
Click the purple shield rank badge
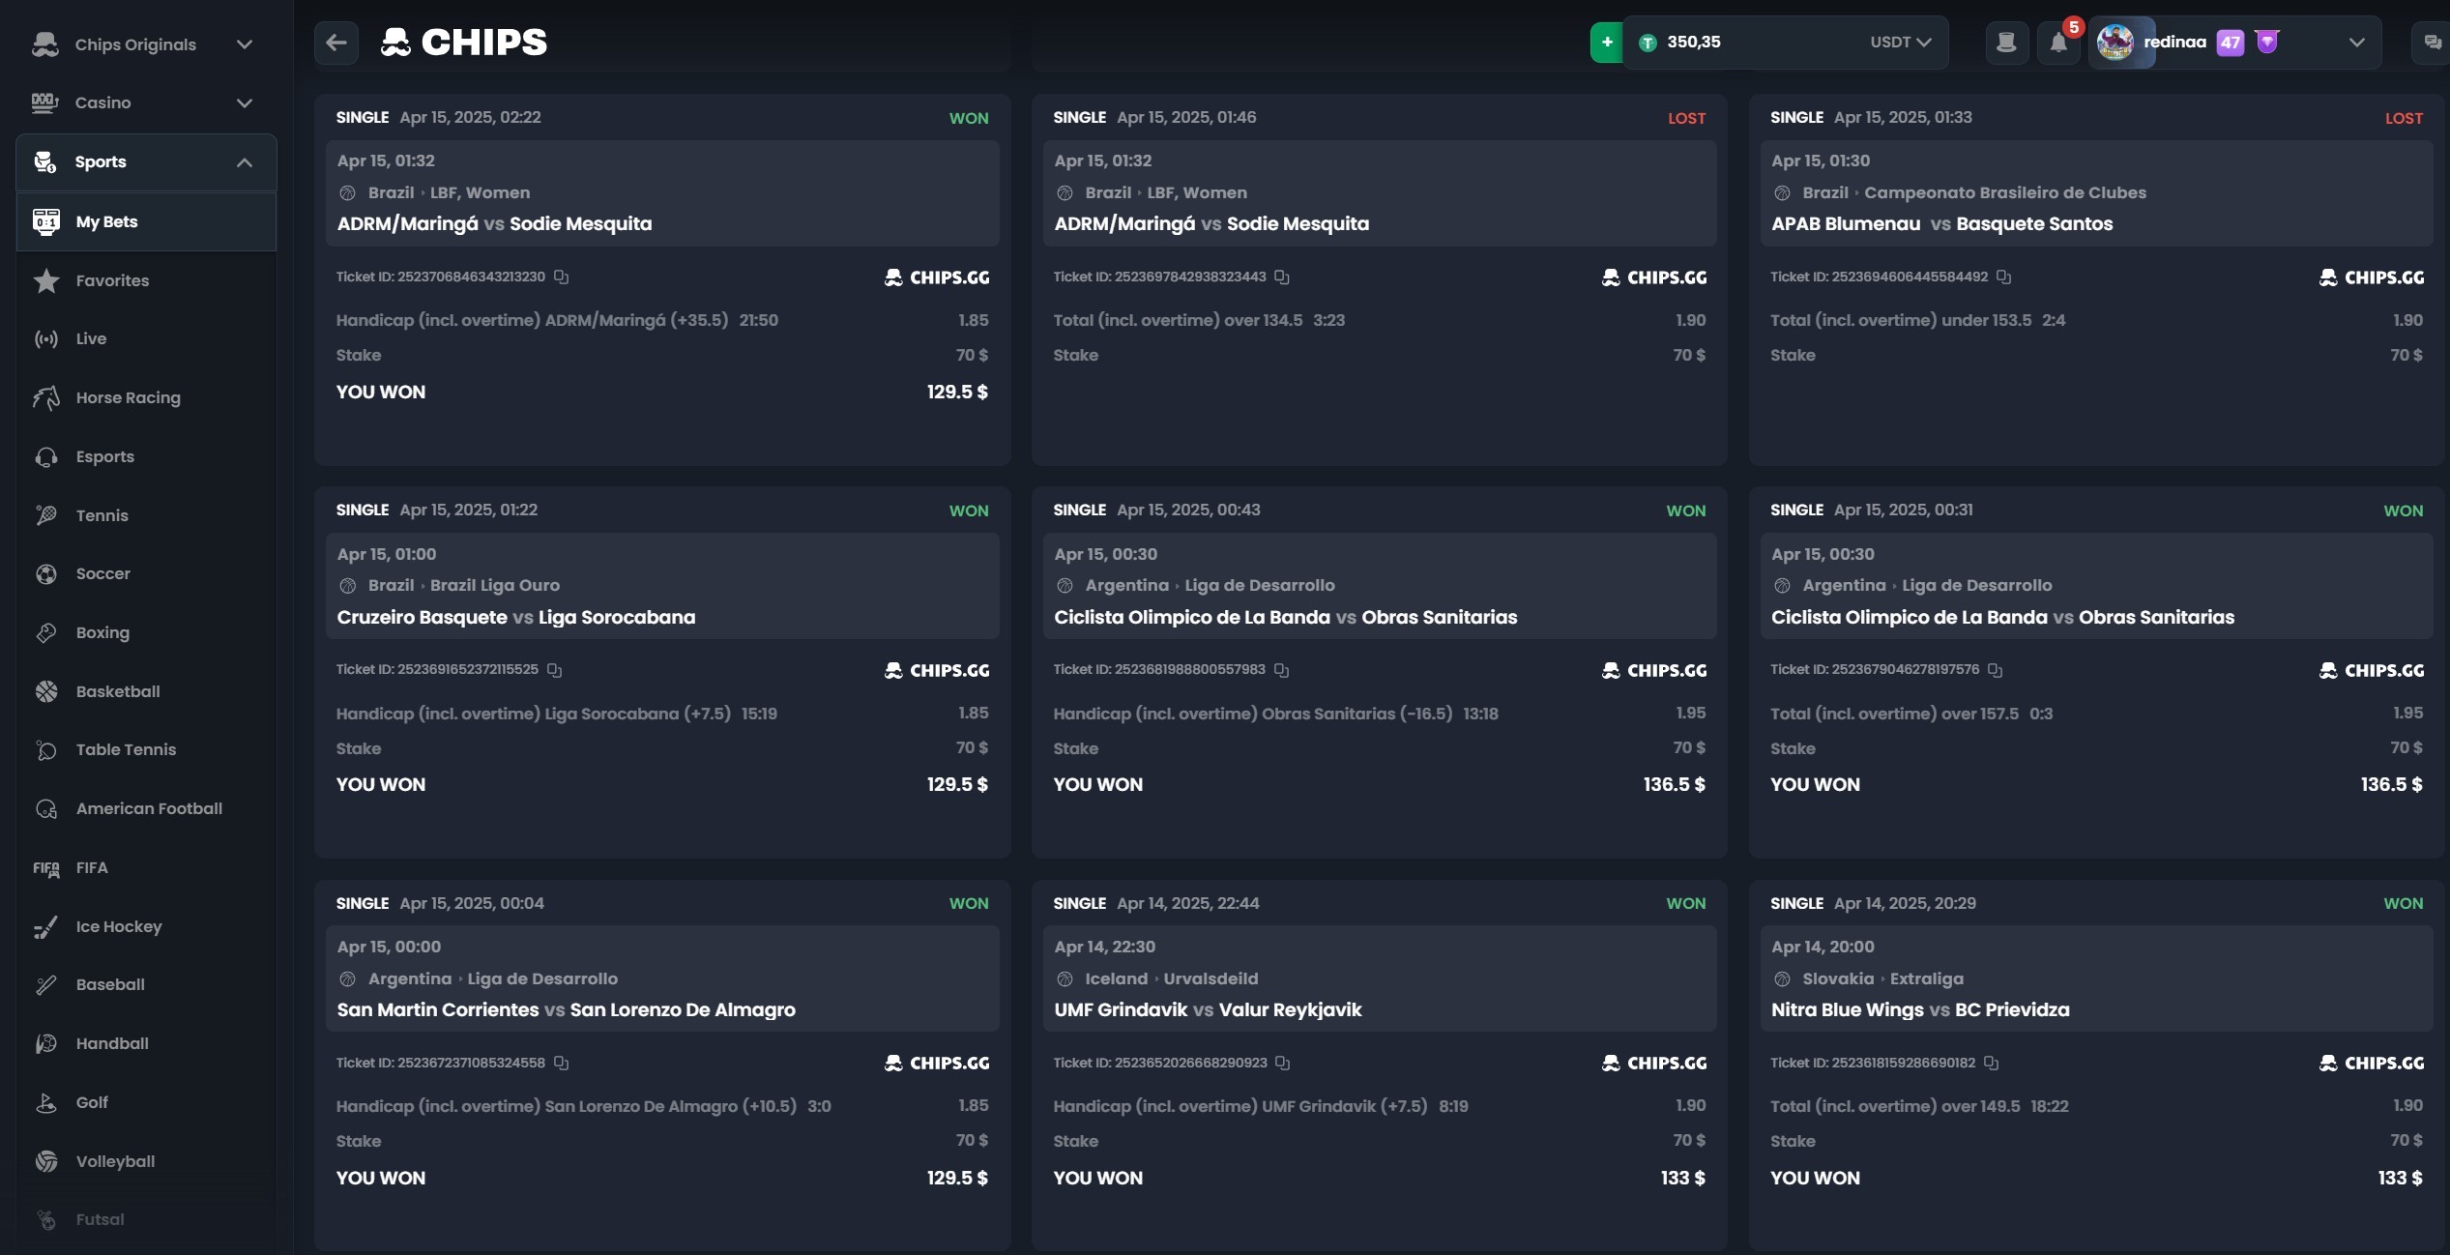pos(2267,42)
